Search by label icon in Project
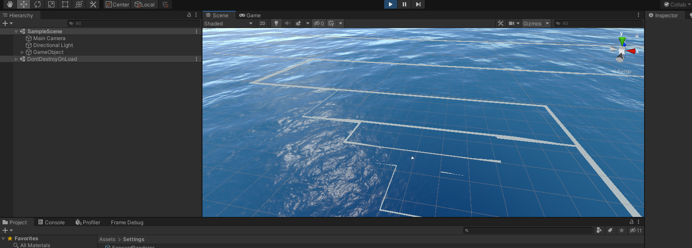The image size is (692, 248). (610, 230)
